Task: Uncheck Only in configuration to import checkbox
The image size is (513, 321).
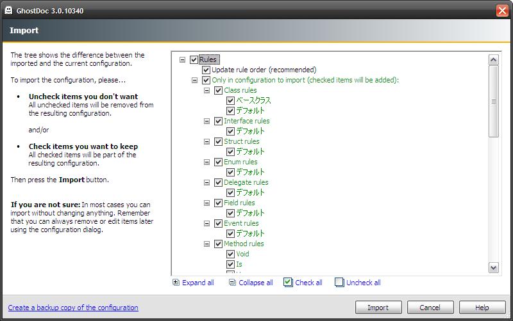Action: click(206, 81)
